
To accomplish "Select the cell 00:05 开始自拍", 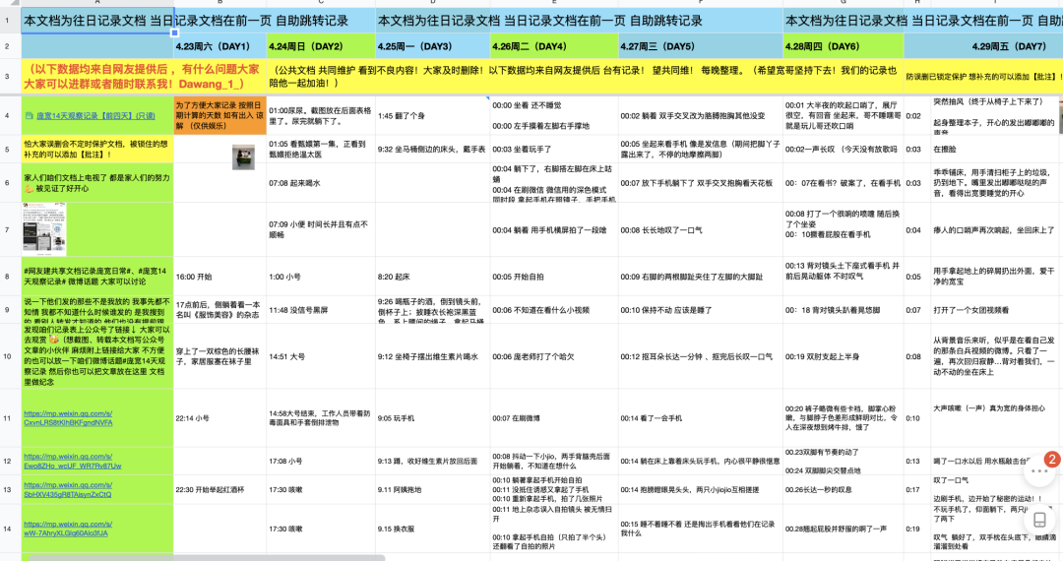I will tap(554, 277).
